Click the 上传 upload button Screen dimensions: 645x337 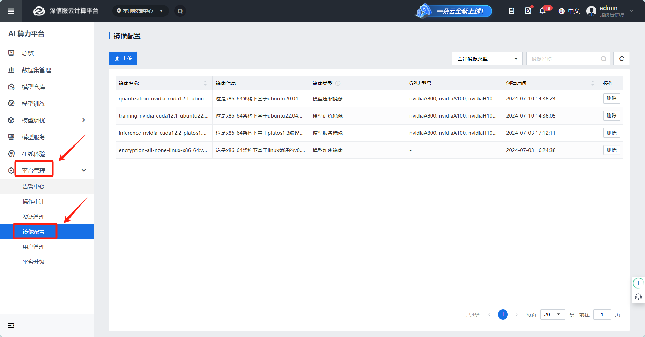click(123, 58)
